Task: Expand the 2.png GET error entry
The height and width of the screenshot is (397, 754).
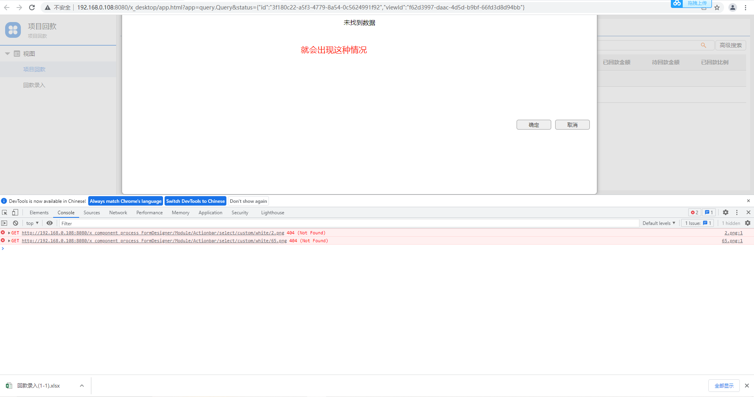Action: [9, 233]
